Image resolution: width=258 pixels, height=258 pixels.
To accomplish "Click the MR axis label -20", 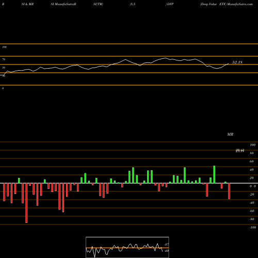I will [252, 195].
